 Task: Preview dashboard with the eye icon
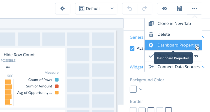165,8
